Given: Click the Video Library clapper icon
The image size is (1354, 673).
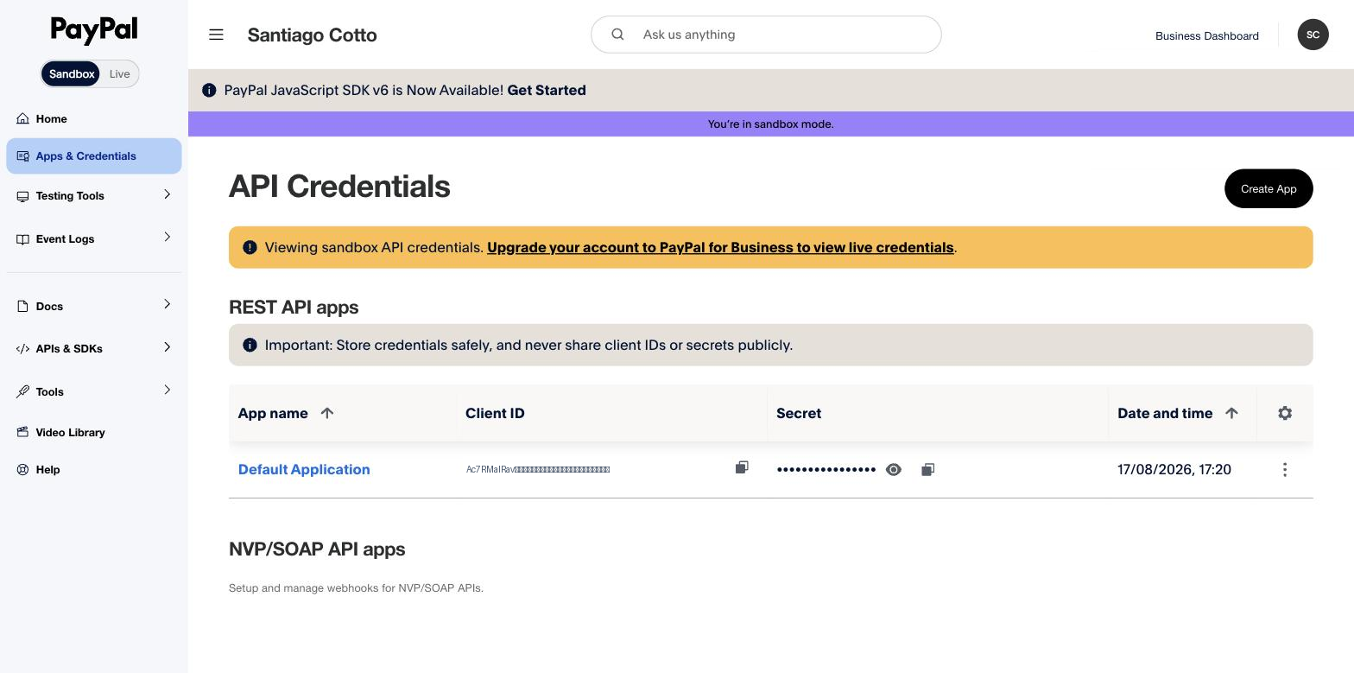Looking at the screenshot, I should (x=23, y=432).
